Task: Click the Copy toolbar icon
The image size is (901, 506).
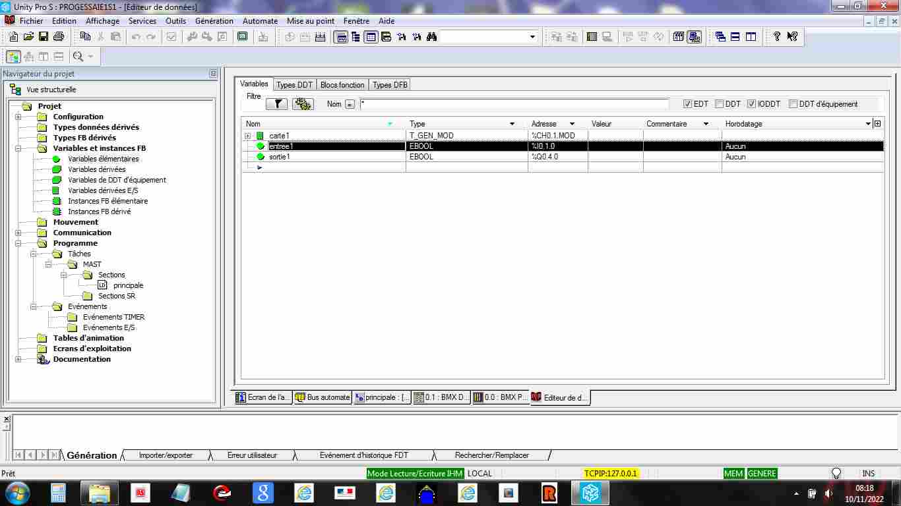Action: pyautogui.click(x=85, y=37)
